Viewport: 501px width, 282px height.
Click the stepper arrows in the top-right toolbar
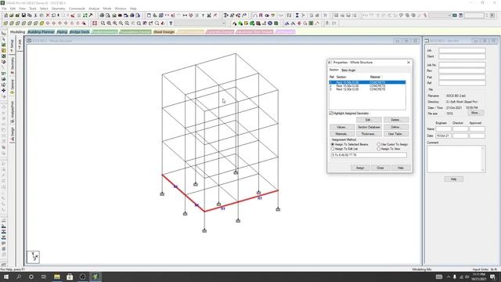(x=487, y=16)
